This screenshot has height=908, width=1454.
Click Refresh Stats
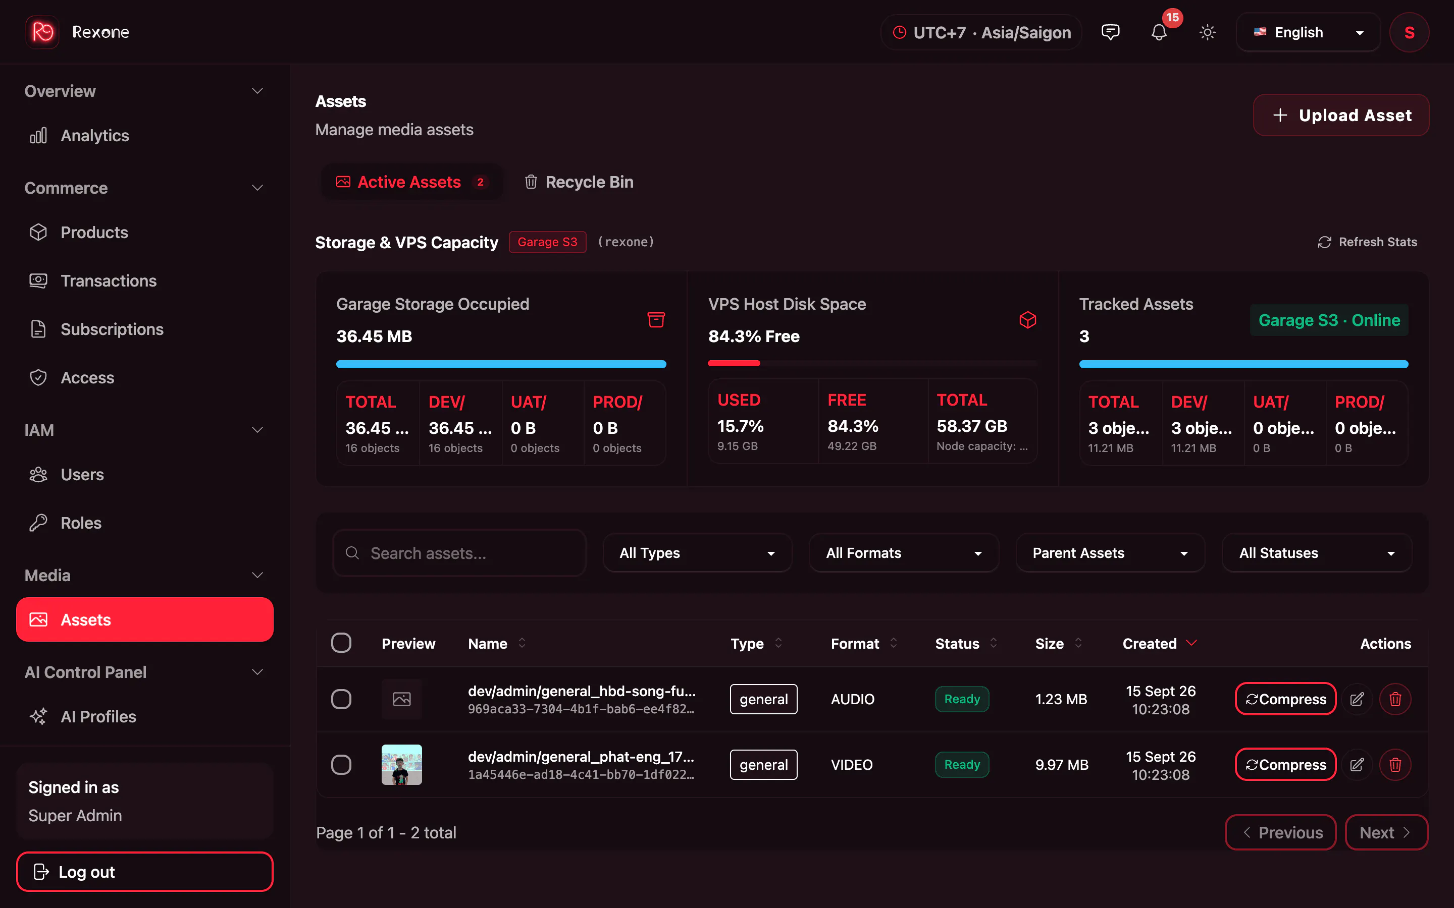(1367, 242)
